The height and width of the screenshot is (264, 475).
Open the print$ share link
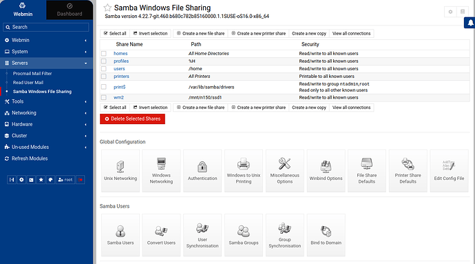coord(119,87)
